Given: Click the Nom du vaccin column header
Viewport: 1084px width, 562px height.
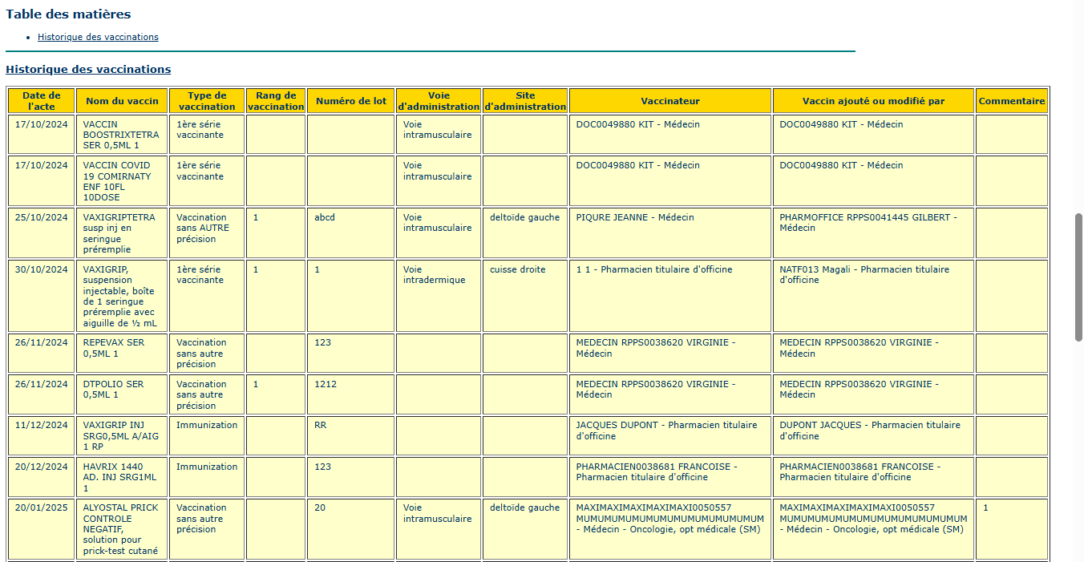Looking at the screenshot, I should click(122, 101).
